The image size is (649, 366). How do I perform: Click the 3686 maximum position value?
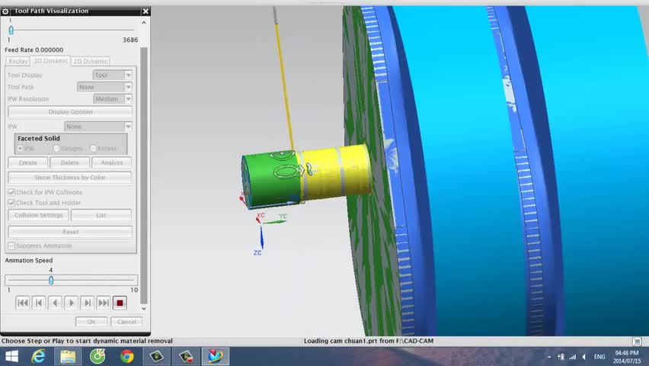pyautogui.click(x=130, y=40)
